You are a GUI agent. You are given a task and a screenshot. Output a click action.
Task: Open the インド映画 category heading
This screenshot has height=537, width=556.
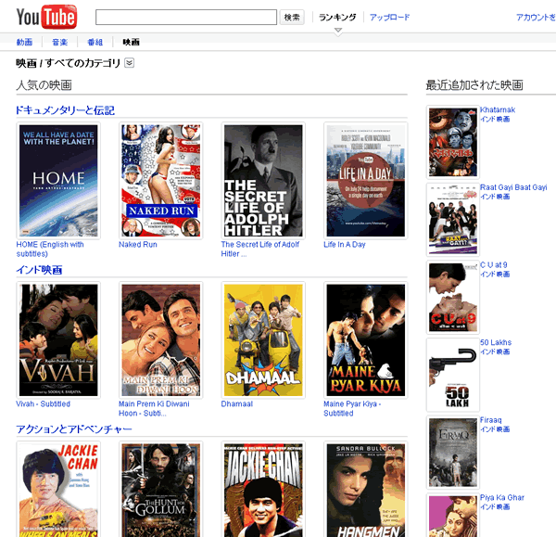coord(39,270)
